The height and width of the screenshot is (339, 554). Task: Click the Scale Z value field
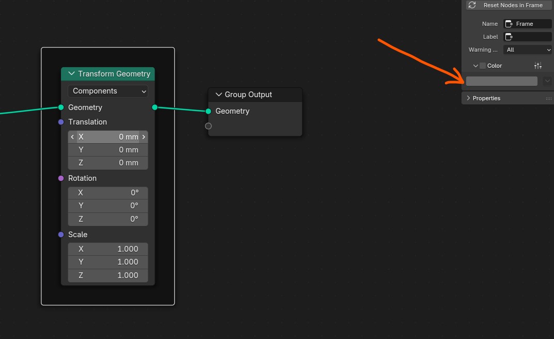(108, 275)
